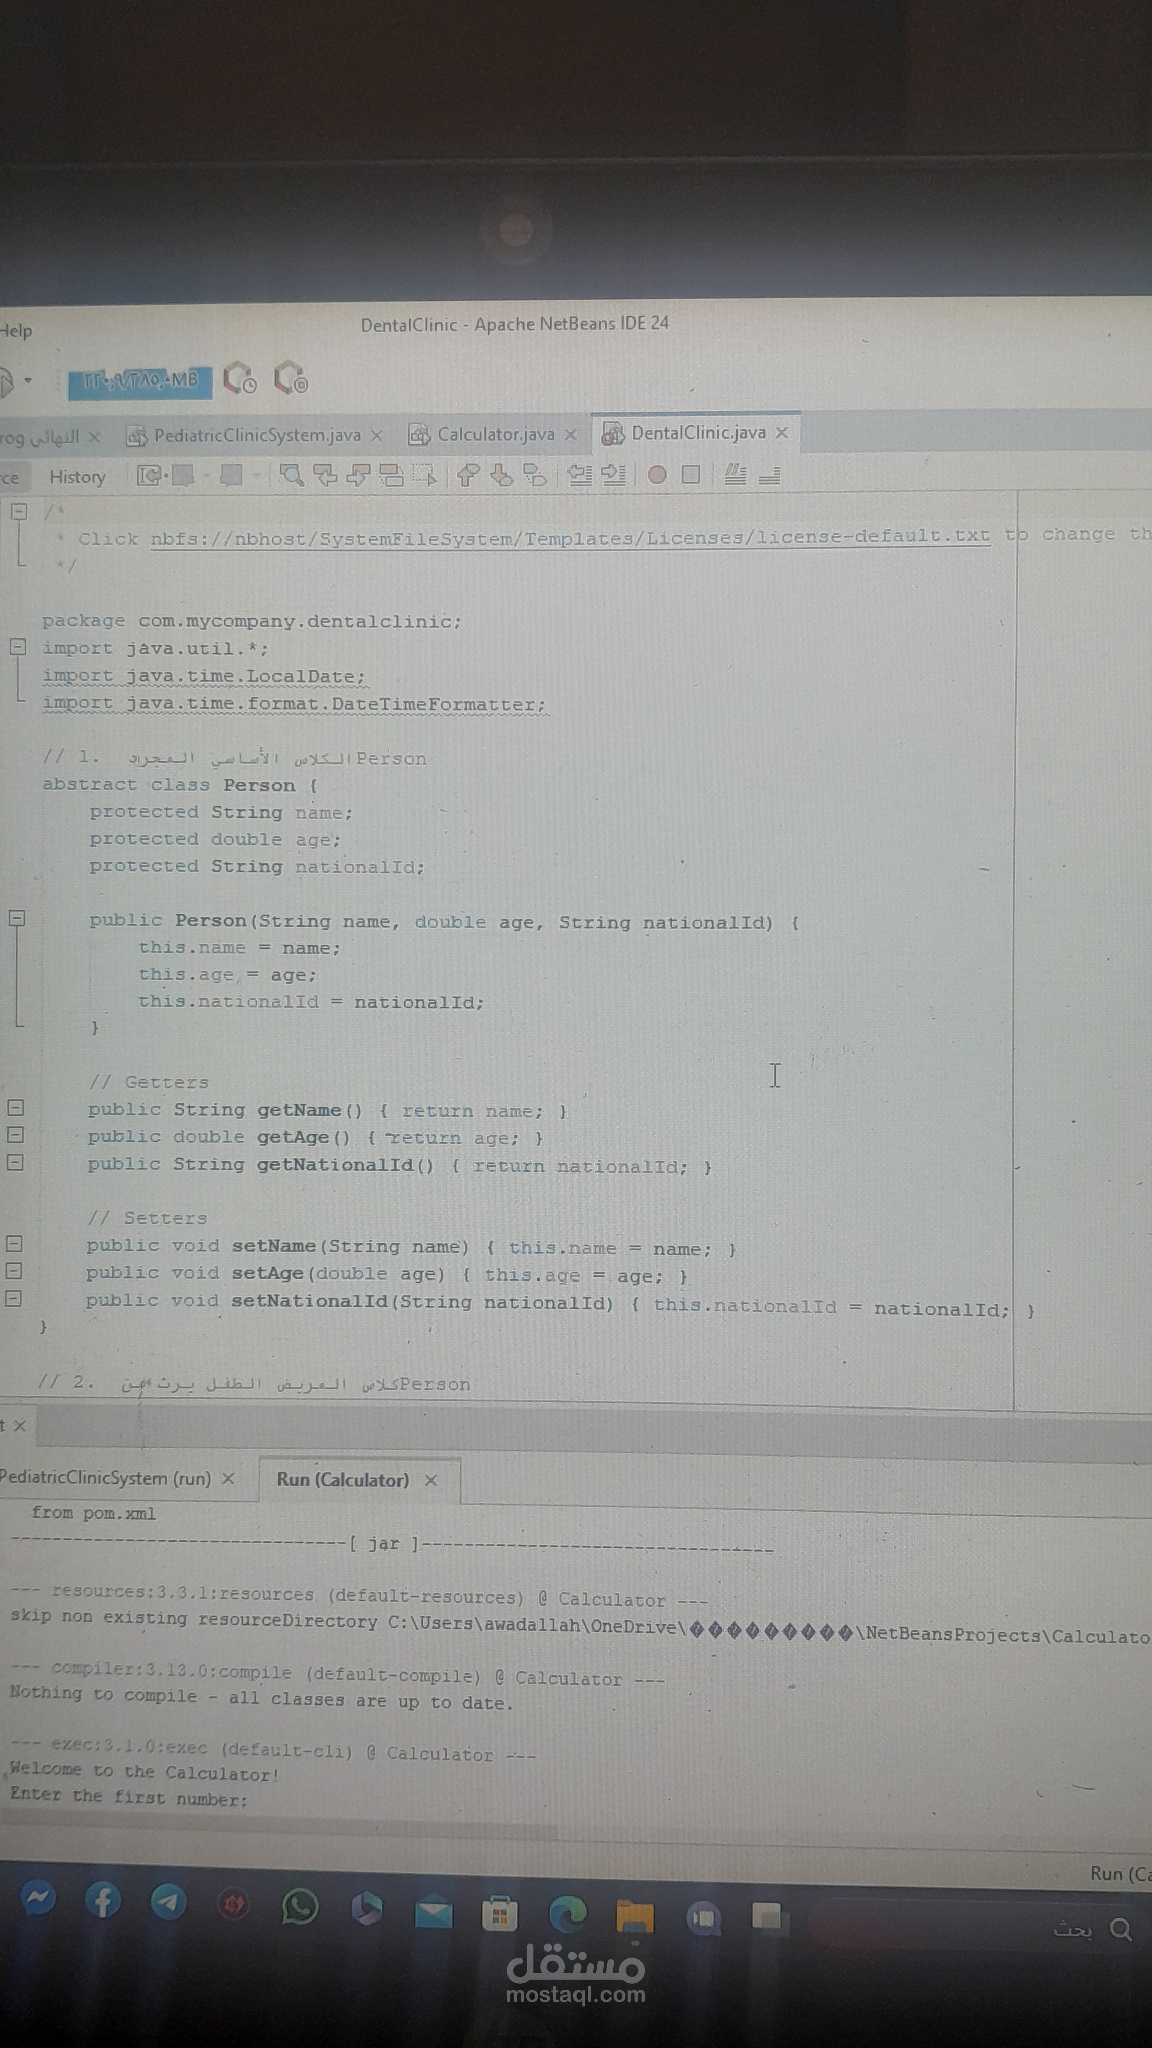Fold the getName() method
Viewport: 1152px width, 2048px height.
point(15,1107)
